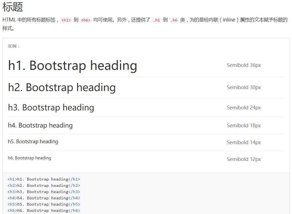292x214 pixels.
Task: Click the <h2> code line in snippet
Action: click(x=44, y=185)
